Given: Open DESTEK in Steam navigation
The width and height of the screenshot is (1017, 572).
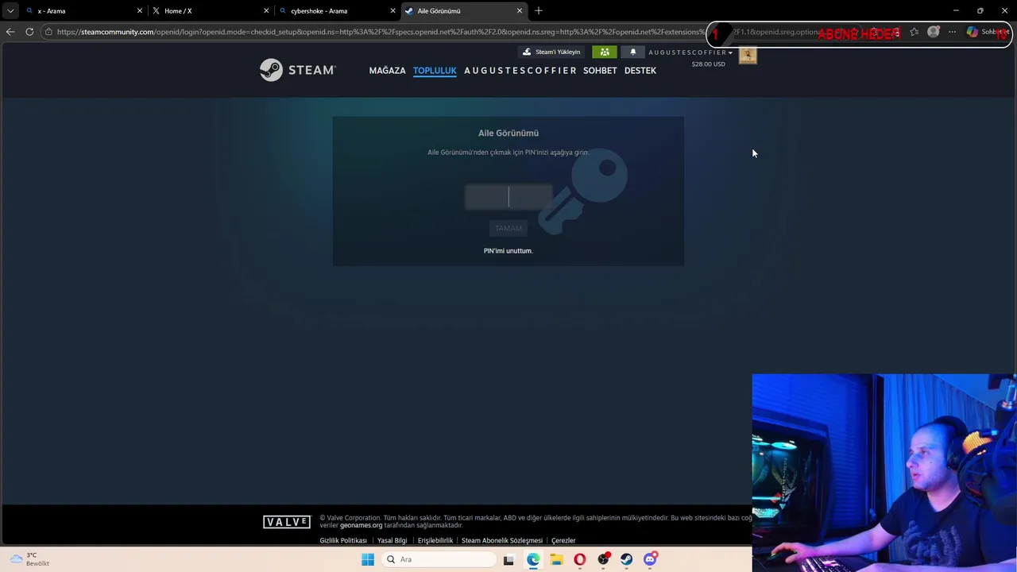Looking at the screenshot, I should pos(640,71).
